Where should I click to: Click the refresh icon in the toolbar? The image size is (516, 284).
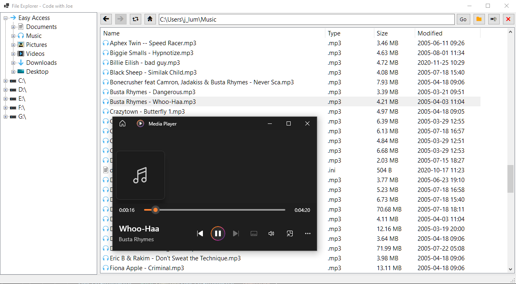[135, 19]
